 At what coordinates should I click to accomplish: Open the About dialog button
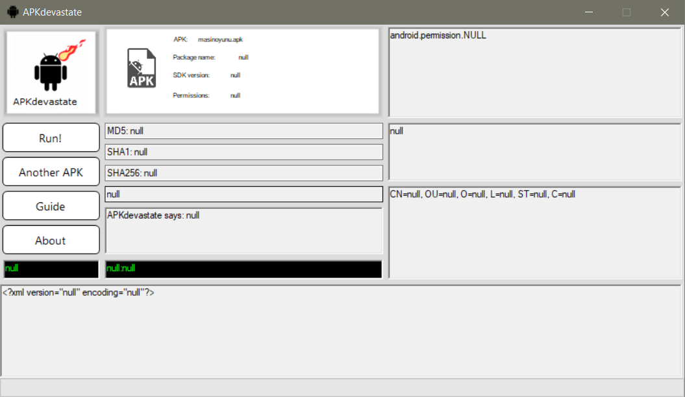51,240
